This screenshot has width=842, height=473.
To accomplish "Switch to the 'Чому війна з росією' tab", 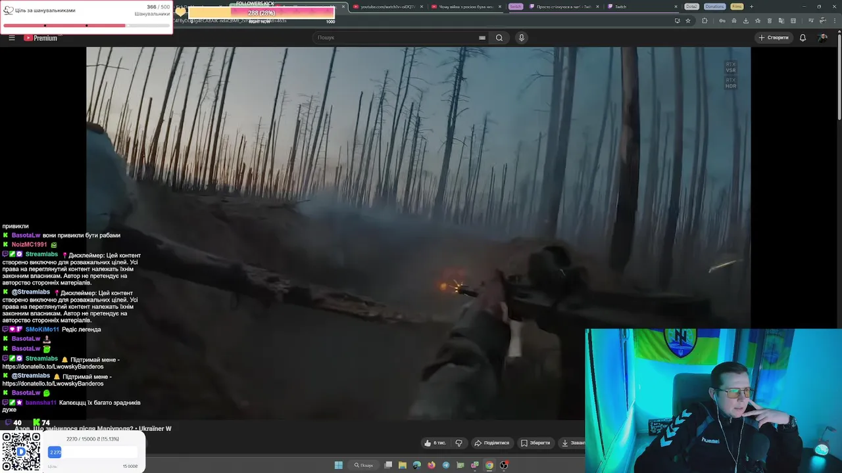I will click(466, 7).
